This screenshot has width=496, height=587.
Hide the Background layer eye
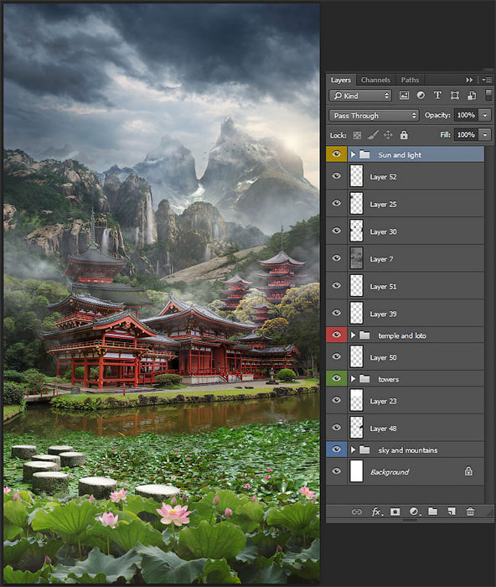click(x=336, y=471)
